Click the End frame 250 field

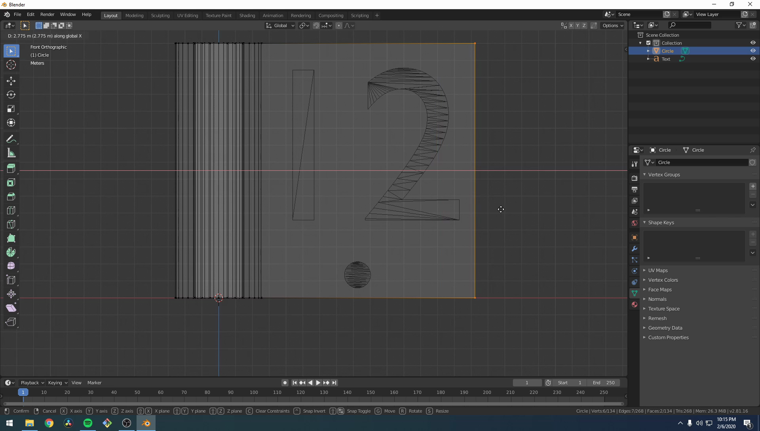tap(604, 383)
